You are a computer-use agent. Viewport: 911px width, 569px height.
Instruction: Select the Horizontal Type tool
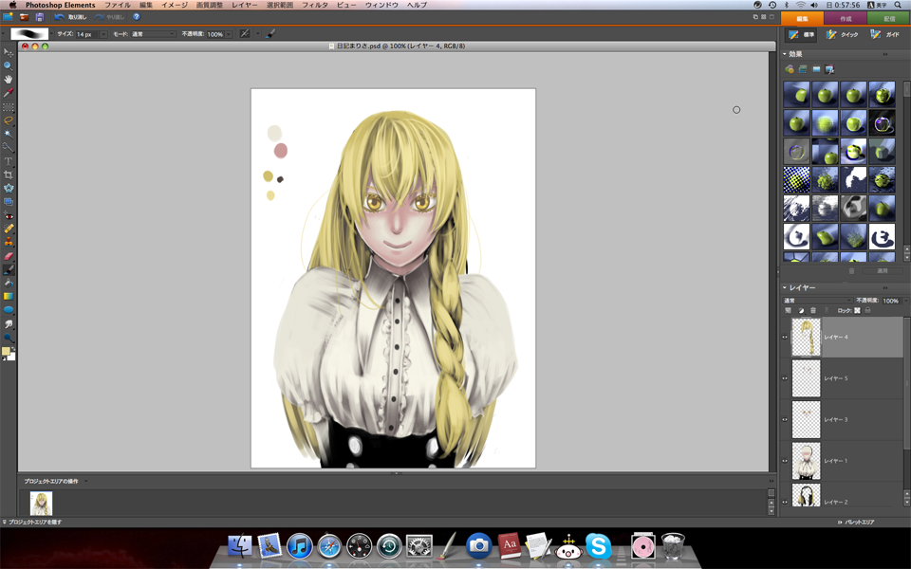[9, 161]
